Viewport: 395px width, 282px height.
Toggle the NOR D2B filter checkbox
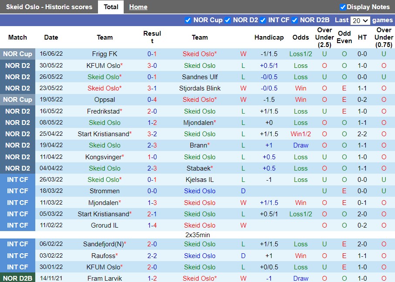coord(294,20)
